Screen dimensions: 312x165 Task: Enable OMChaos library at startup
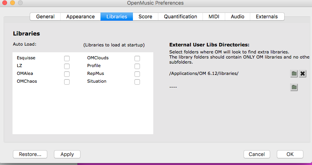tap(67, 82)
